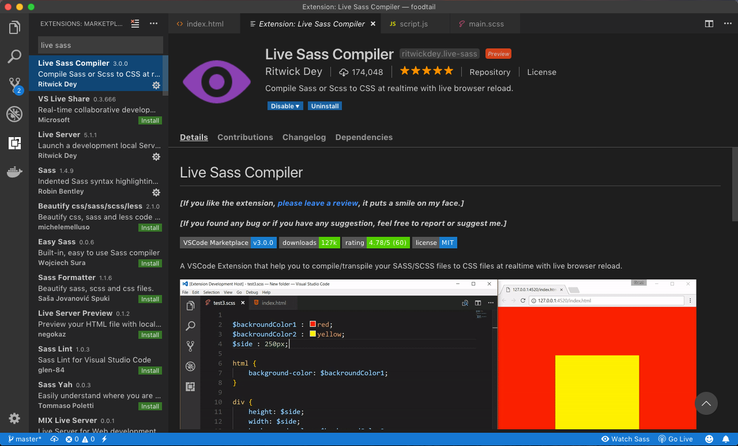This screenshot has height=446, width=738.
Task: Open the editor More Actions ellipsis menu
Action: coord(727,24)
